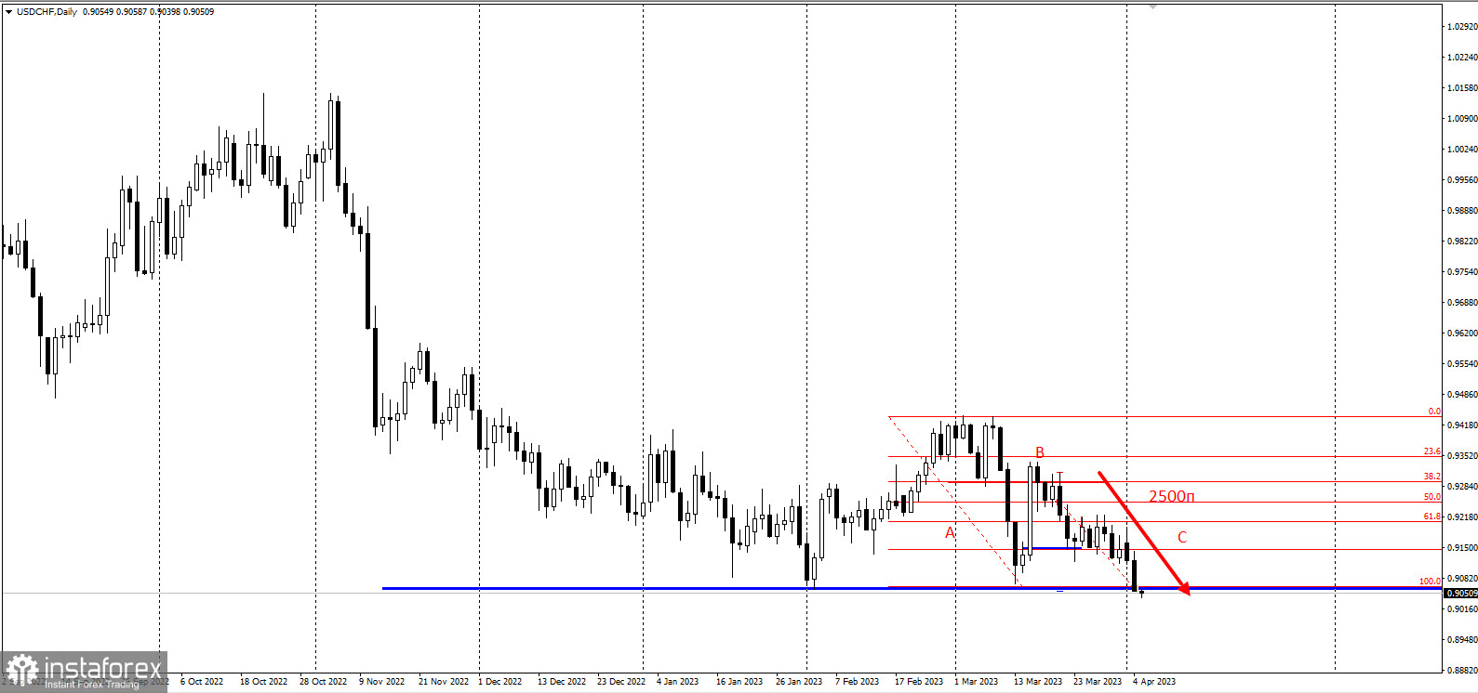Click the 0.90160 price on the scale
Viewport: 1478px width, 693px height.
coord(1462,609)
